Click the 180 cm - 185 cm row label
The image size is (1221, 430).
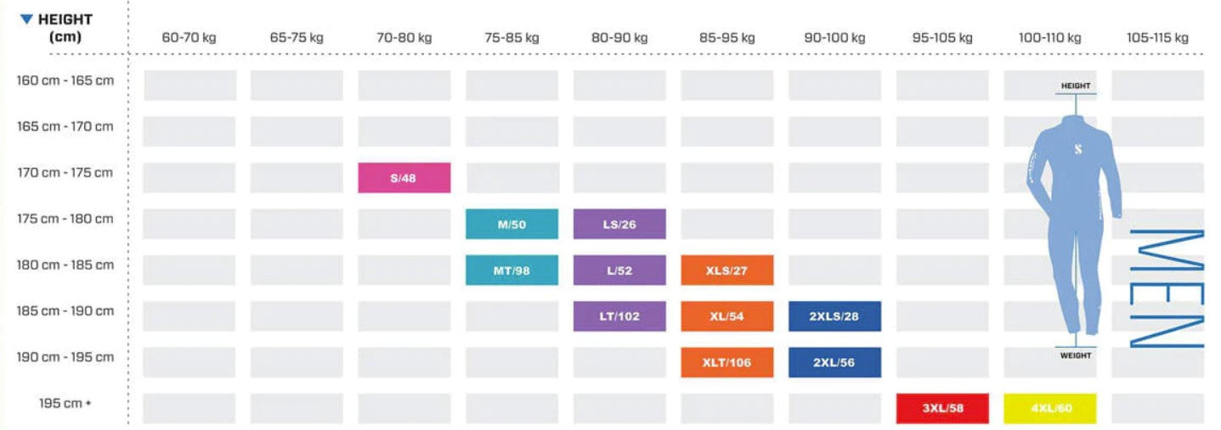point(65,265)
